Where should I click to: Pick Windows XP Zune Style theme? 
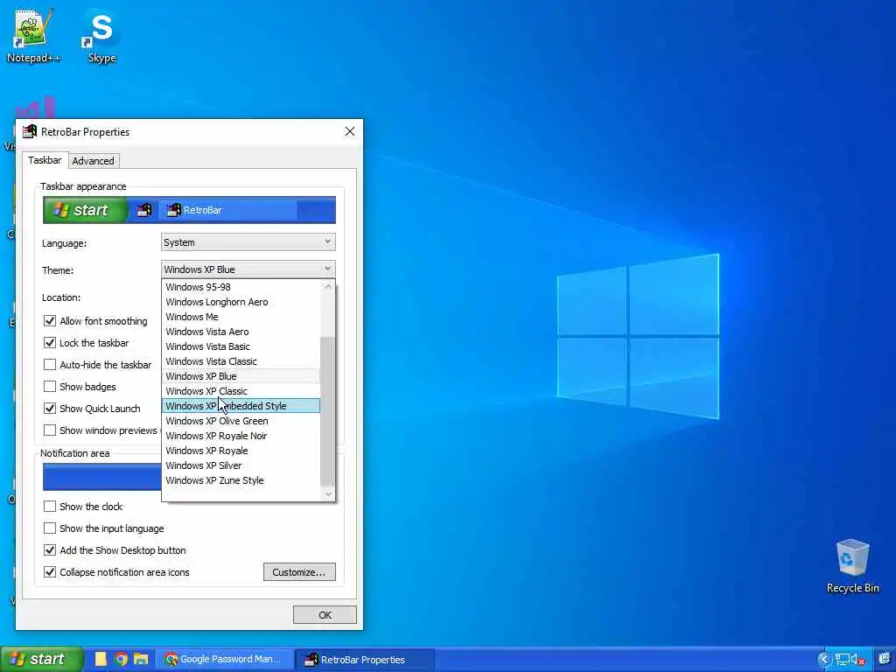pos(241,480)
